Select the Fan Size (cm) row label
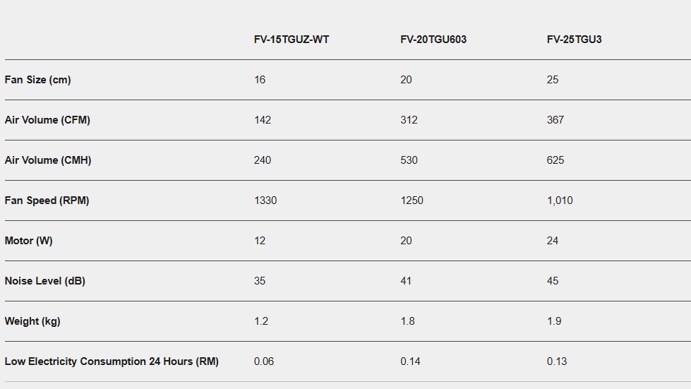The image size is (691, 389). [x=37, y=80]
